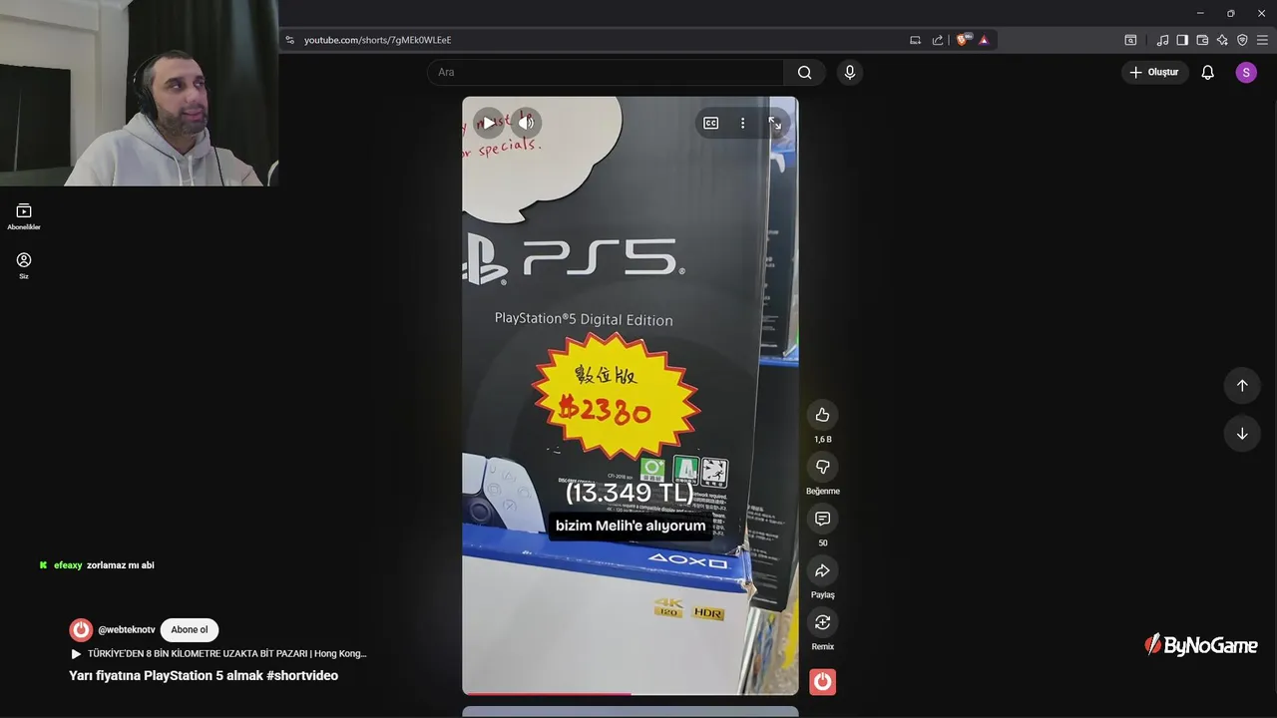Click the share page icon in address bar
The height and width of the screenshot is (718, 1277).
pyautogui.click(x=938, y=40)
